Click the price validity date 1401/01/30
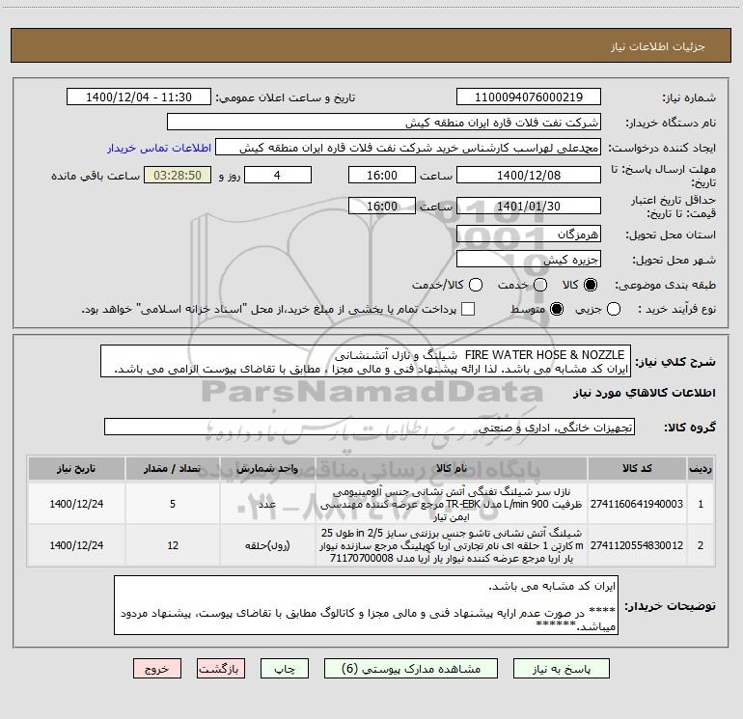The image size is (743, 719). point(529,206)
